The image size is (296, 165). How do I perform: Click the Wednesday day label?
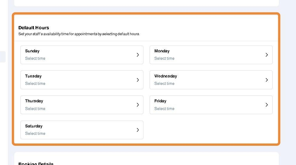[x=166, y=76]
